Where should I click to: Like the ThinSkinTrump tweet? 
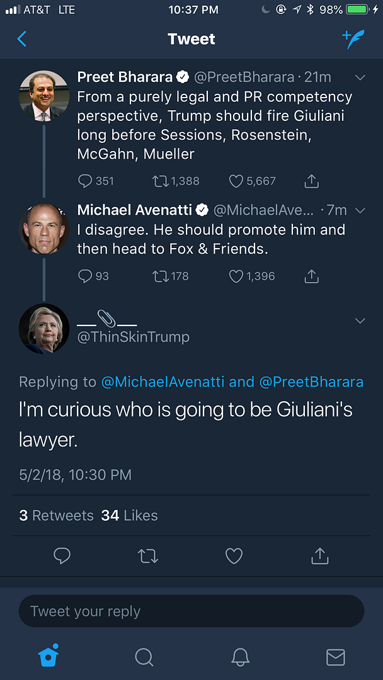click(234, 556)
